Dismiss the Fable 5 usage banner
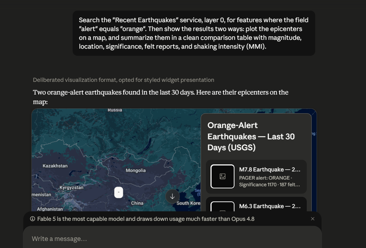The image size is (366, 248). pos(312,219)
